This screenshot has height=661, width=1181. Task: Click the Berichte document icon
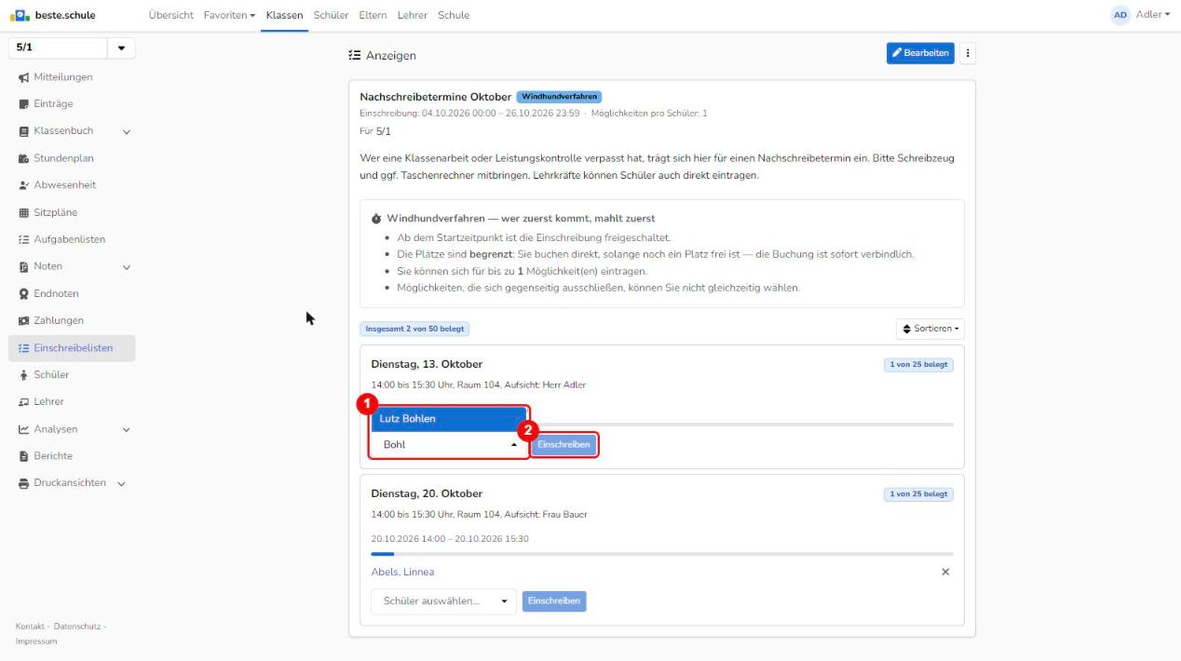pyautogui.click(x=22, y=456)
